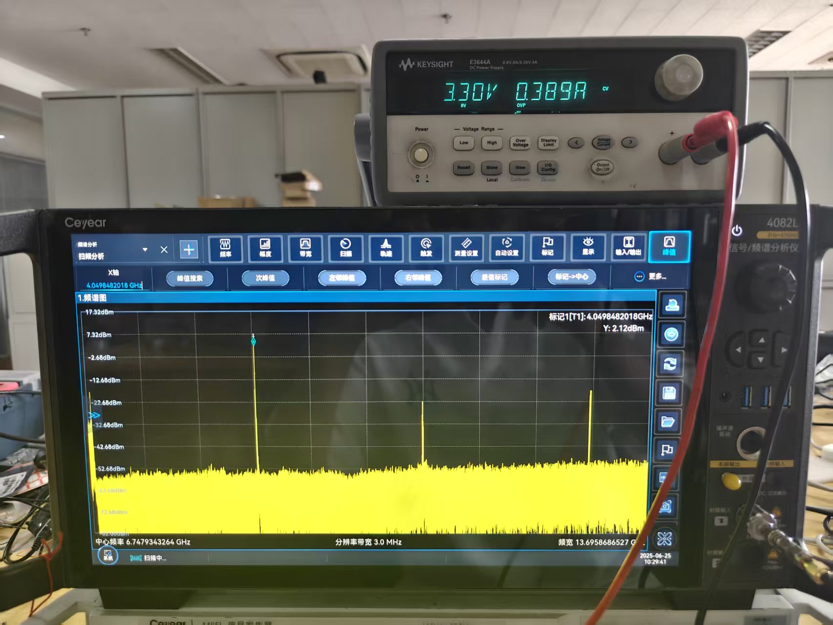Open the 自动设置 auto setup icon
Viewport: 833px width, 625px height.
pos(507,247)
